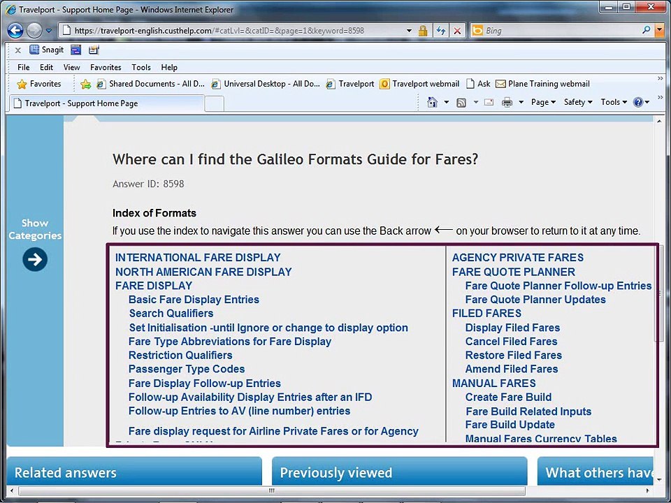Screen dimensions: 671x503
Task: Open Plane Training webmail favorite
Action: tap(542, 84)
